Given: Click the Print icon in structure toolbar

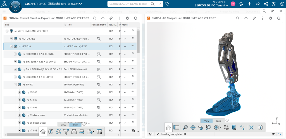Looking at the screenshot, I should [82, 131].
